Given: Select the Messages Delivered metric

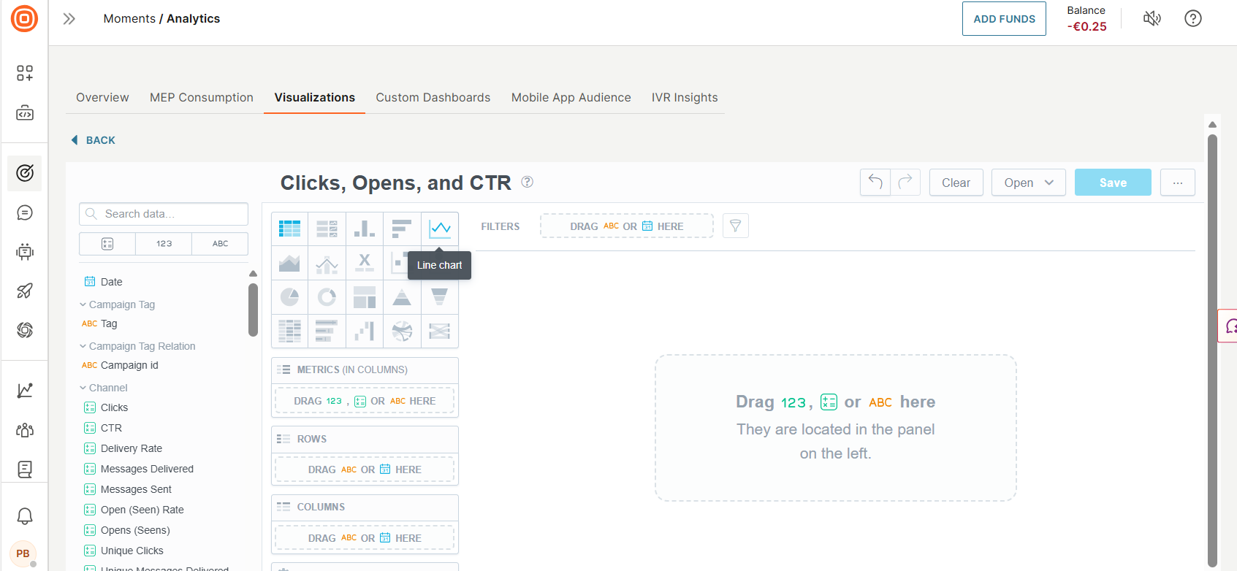Looking at the screenshot, I should [x=139, y=469].
